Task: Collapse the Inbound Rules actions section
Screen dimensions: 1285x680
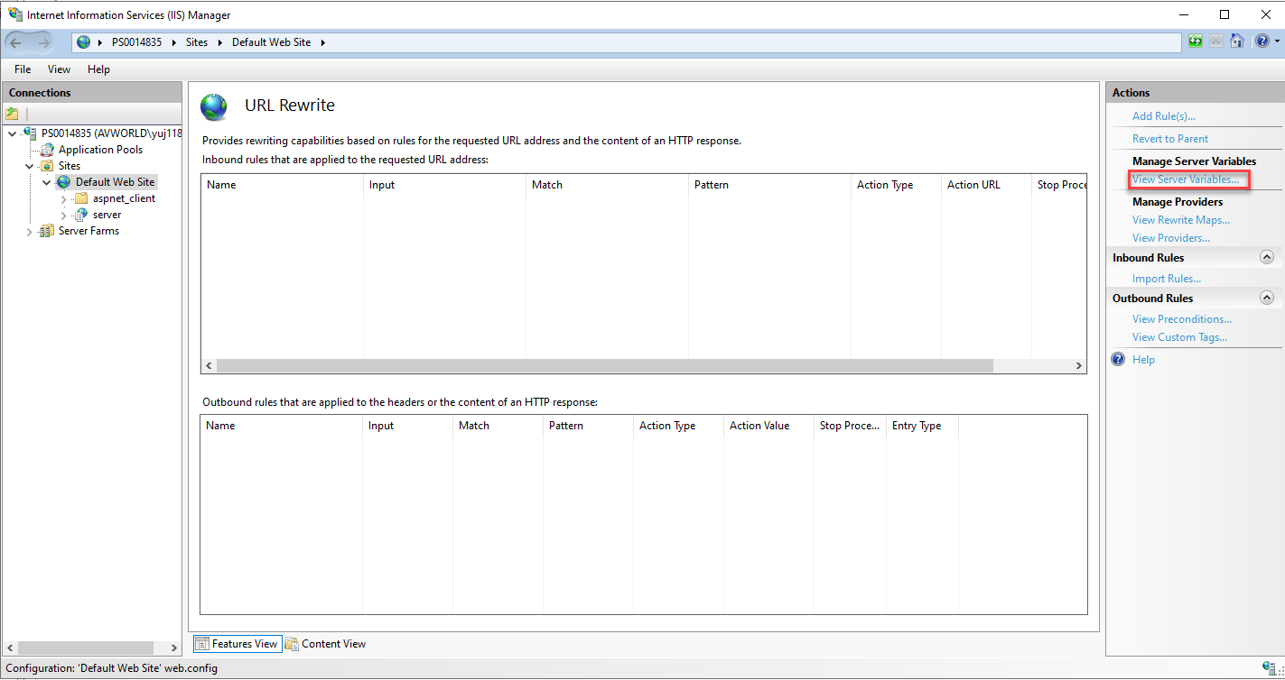Action: coord(1267,257)
